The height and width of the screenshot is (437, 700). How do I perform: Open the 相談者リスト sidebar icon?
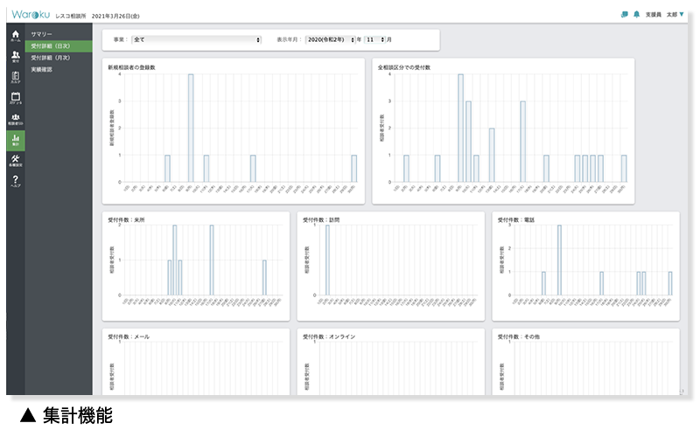point(16,119)
